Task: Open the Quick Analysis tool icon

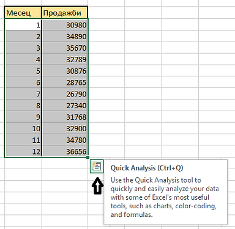Action: click(x=97, y=167)
